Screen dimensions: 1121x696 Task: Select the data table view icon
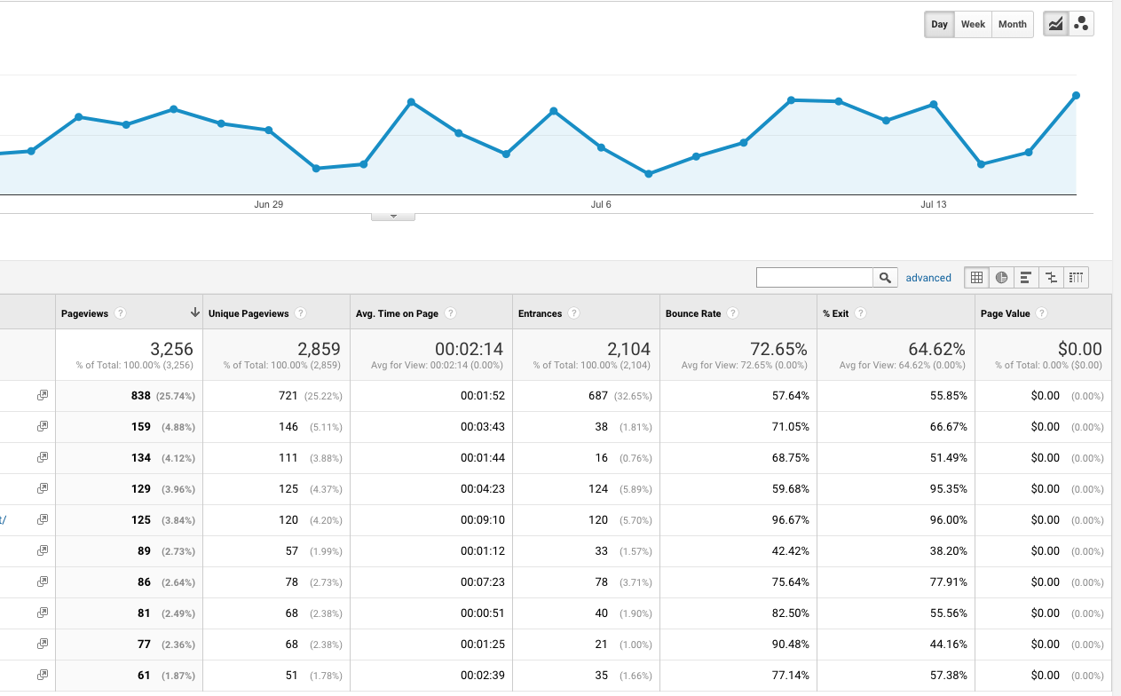pyautogui.click(x=976, y=277)
